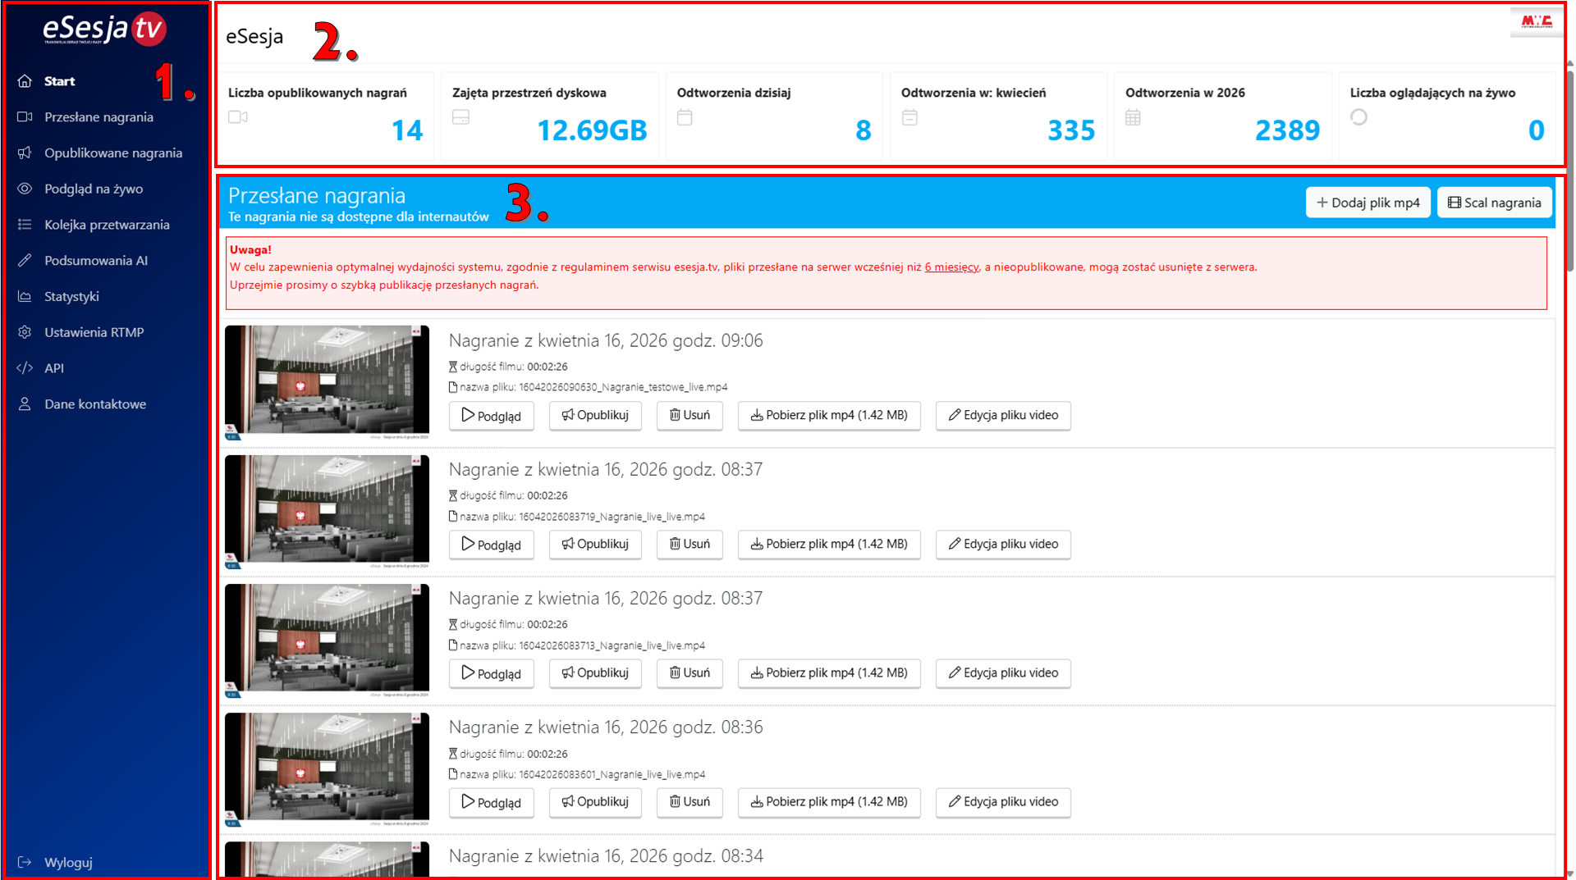Image resolution: width=1576 pixels, height=880 pixels.
Task: Click the API code brackets icon
Action: click(25, 368)
